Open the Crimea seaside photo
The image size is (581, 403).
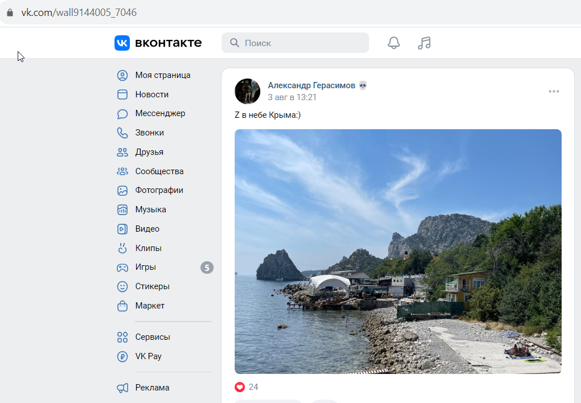[398, 252]
